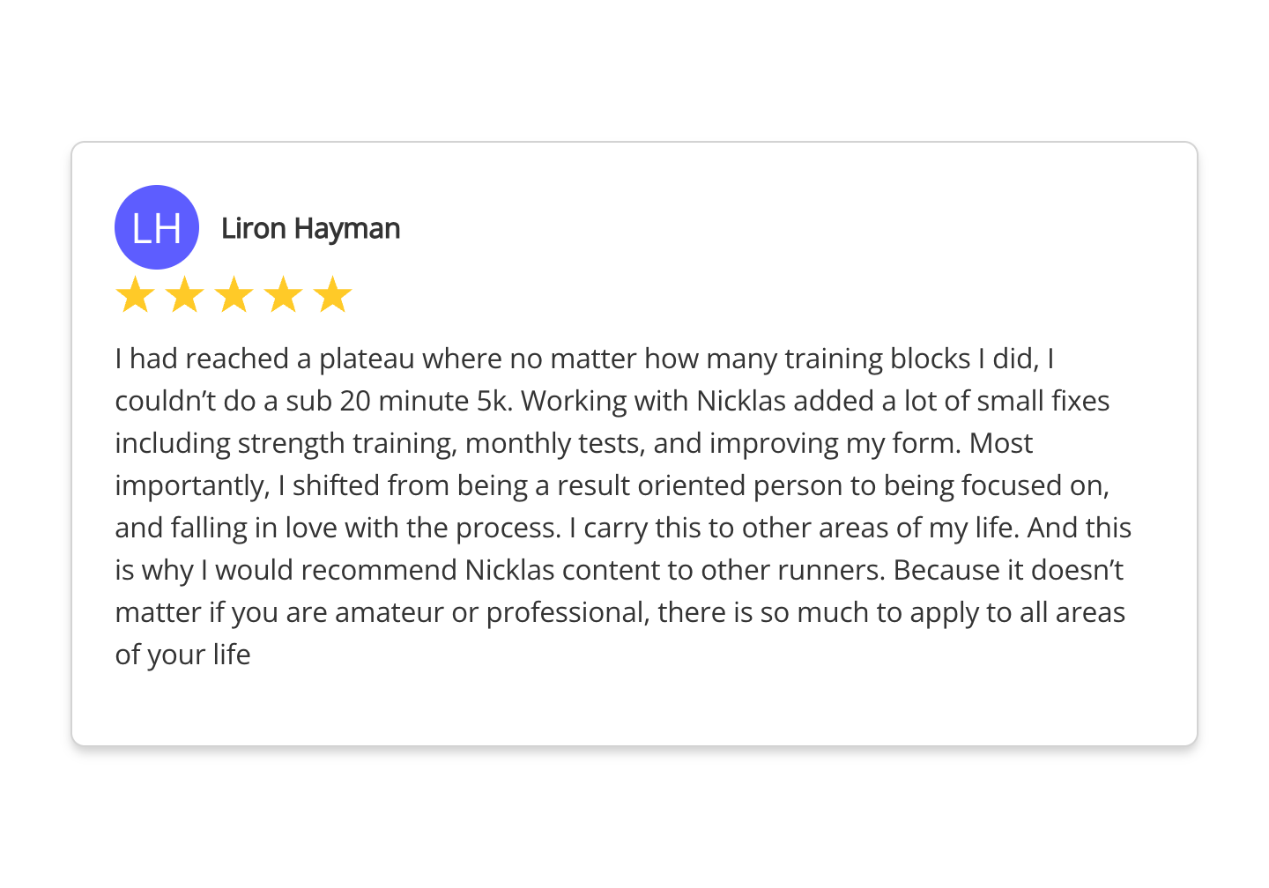Click the first rating star
This screenshot has height=888, width=1269.
(136, 295)
